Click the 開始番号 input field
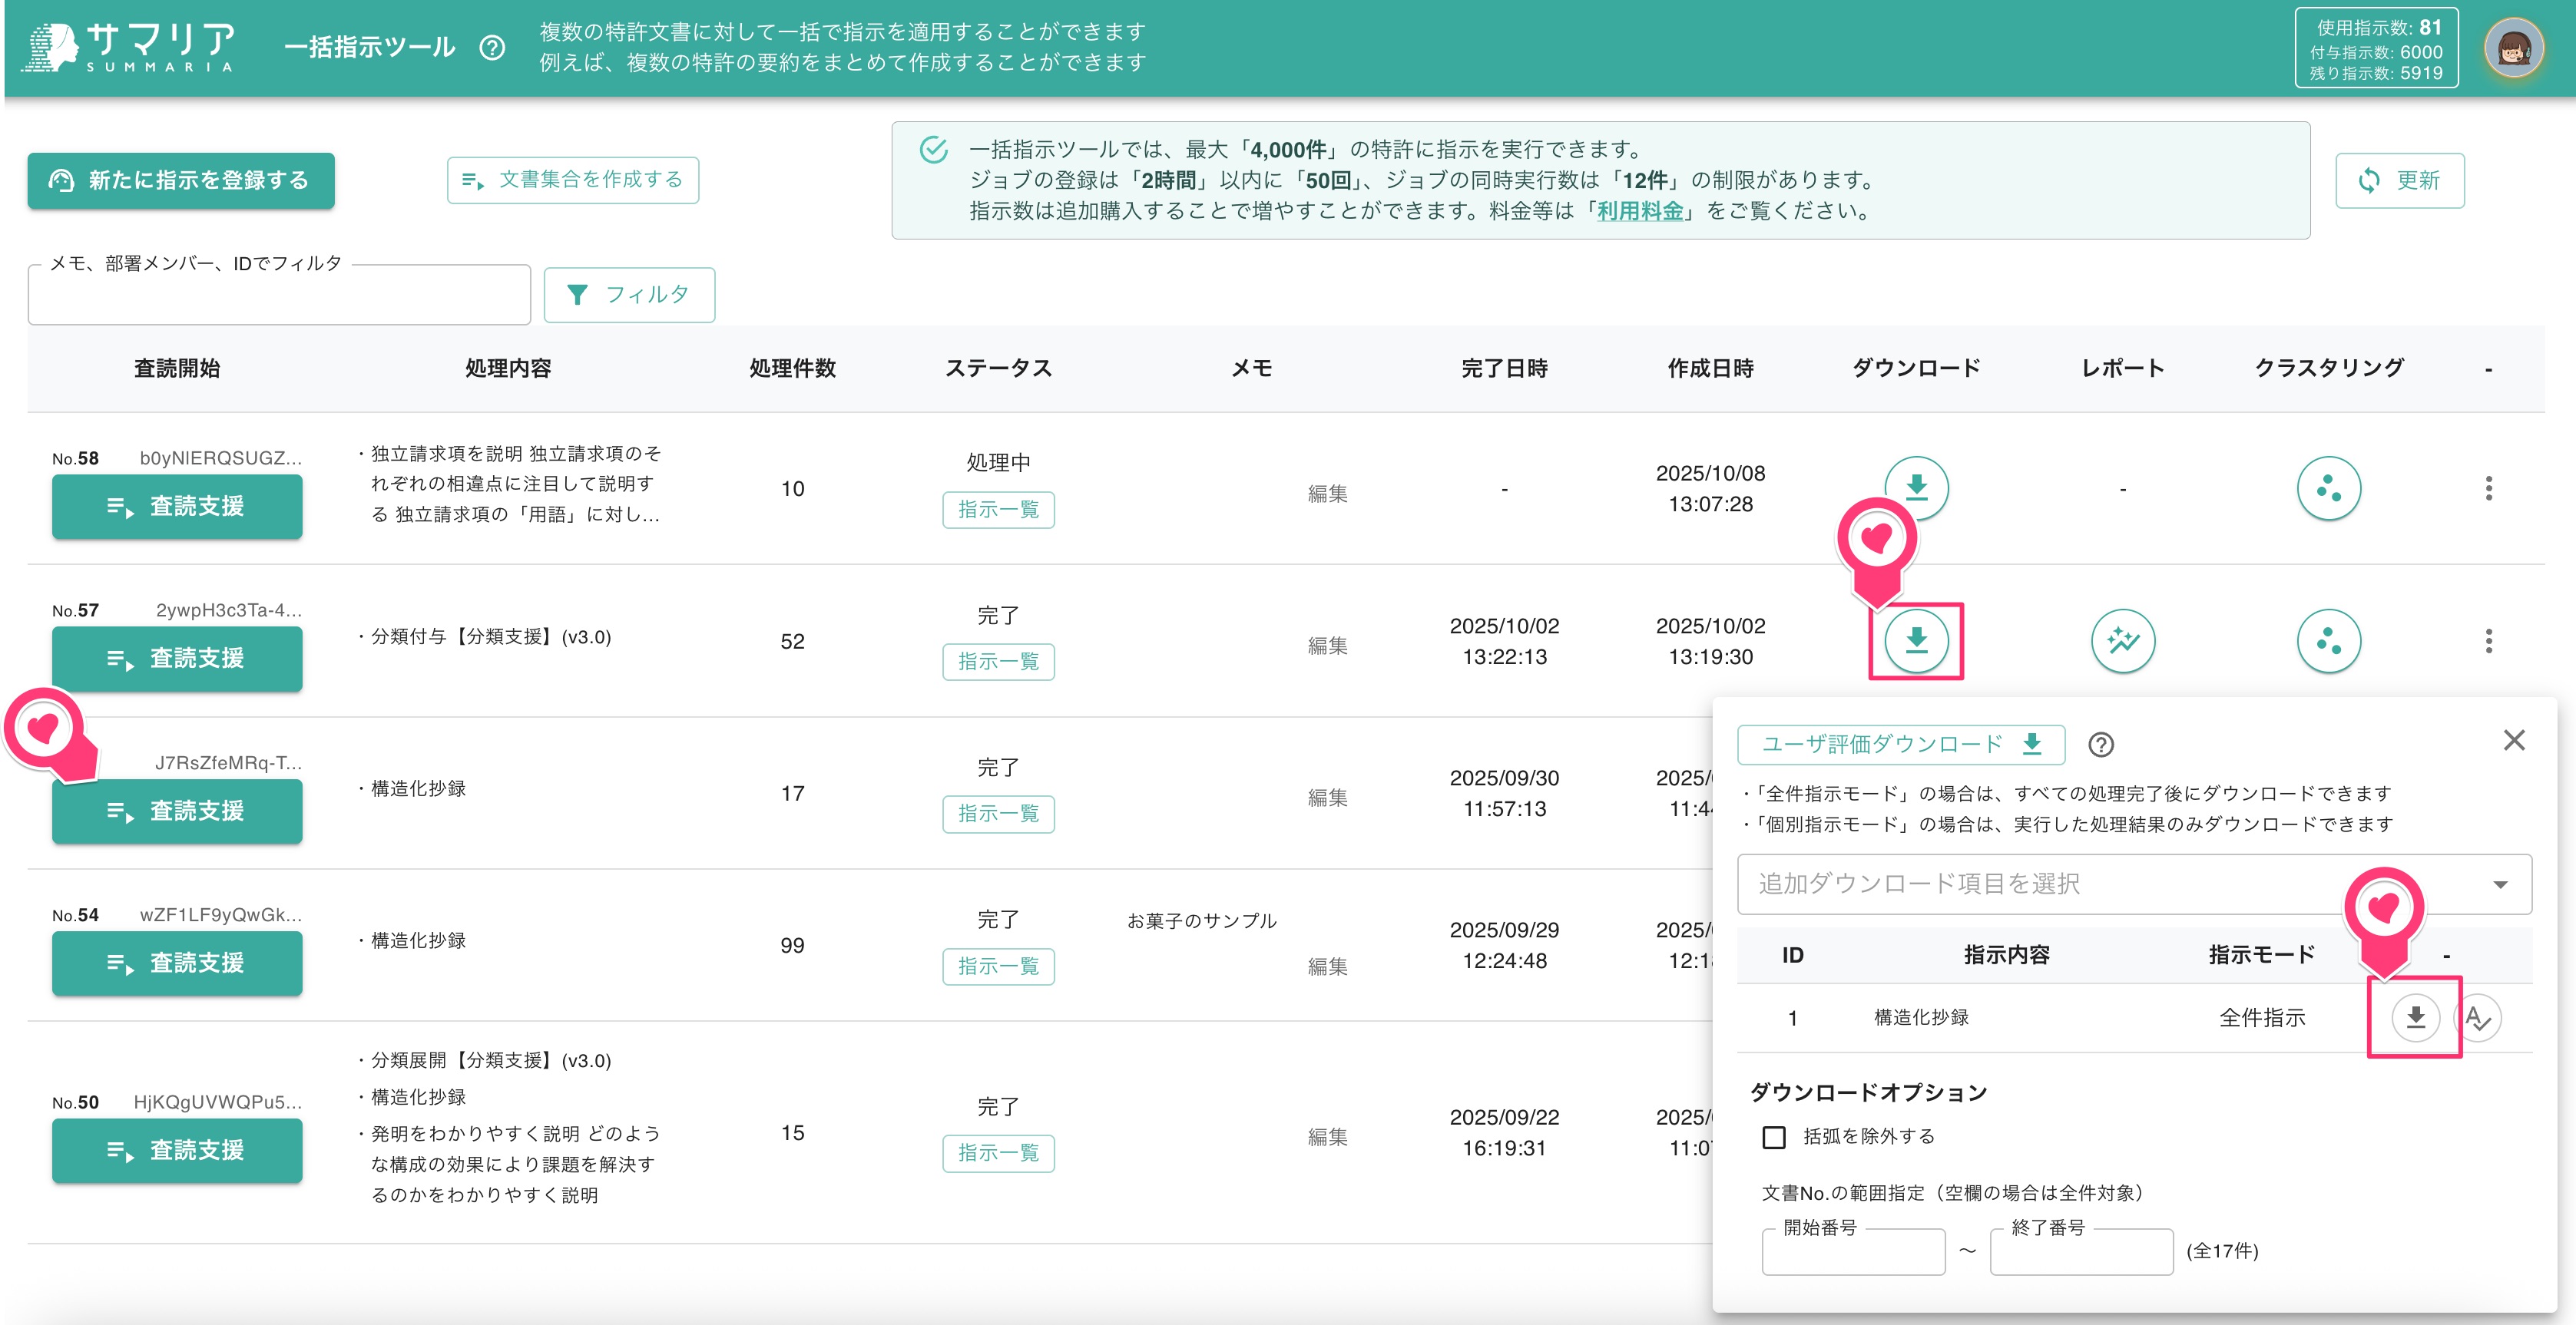Screen dimensions: 2576x1325 coord(1853,1251)
